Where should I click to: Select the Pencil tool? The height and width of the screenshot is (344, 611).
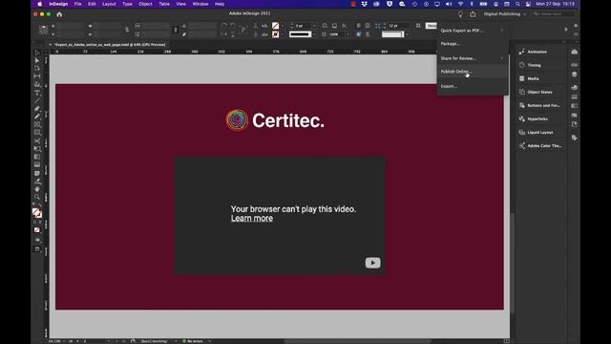(x=37, y=117)
